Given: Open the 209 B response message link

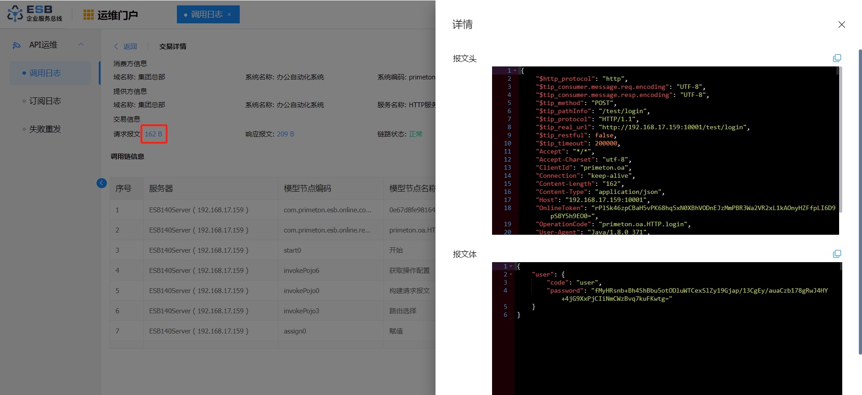Looking at the screenshot, I should 285,134.
